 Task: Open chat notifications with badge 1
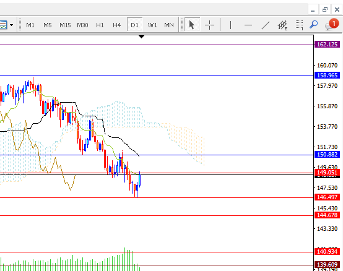(x=332, y=24)
